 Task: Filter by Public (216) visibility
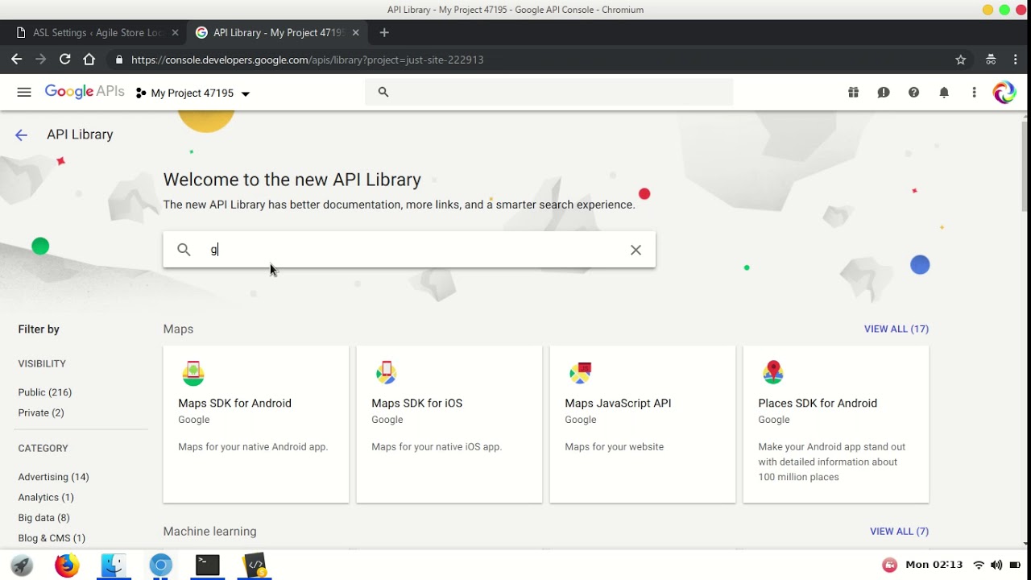click(x=45, y=392)
